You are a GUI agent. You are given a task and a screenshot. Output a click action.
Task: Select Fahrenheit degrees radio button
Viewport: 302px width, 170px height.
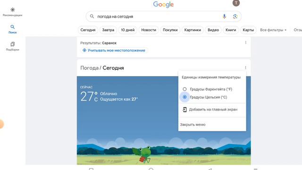click(185, 89)
